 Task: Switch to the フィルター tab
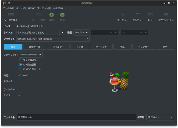click(x=58, y=47)
